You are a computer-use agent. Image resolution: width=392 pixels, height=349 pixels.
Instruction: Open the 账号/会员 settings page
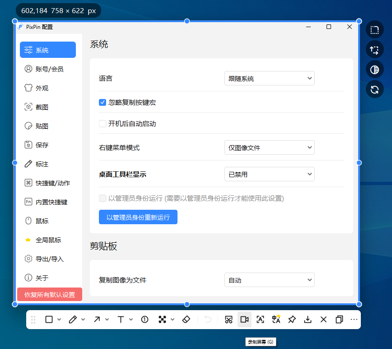pyautogui.click(x=48, y=69)
